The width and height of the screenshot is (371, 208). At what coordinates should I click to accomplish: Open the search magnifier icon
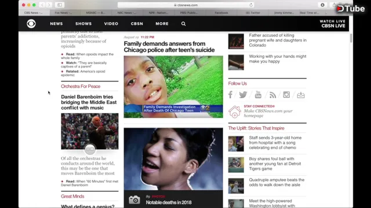point(183,24)
